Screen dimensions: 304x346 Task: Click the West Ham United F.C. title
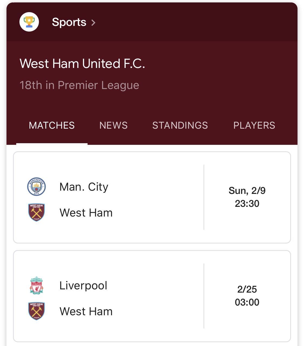click(x=82, y=64)
